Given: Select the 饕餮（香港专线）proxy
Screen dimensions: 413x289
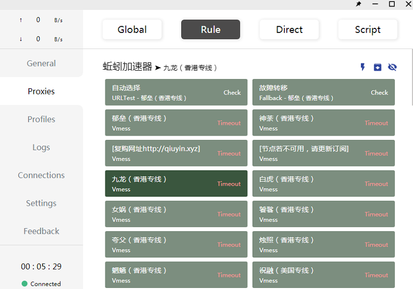Looking at the screenshot, I should [x=324, y=214].
